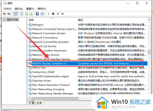Viewport: 153px width, 111px height.
Task: Select the Optimize drives service
Action: pyautogui.click(x=88, y=81)
